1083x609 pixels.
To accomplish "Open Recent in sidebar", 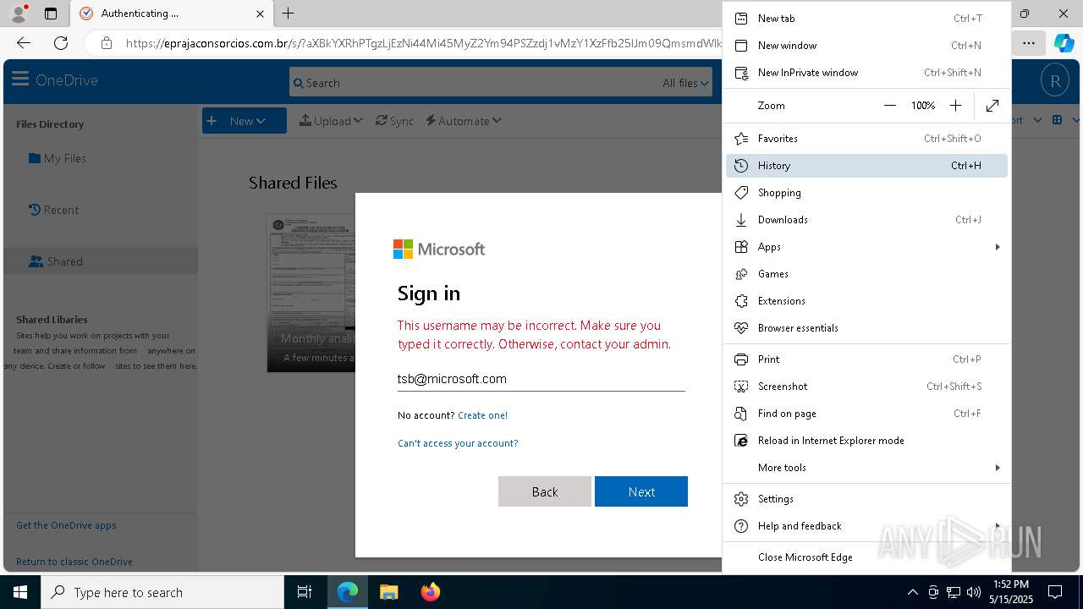I will (53, 210).
